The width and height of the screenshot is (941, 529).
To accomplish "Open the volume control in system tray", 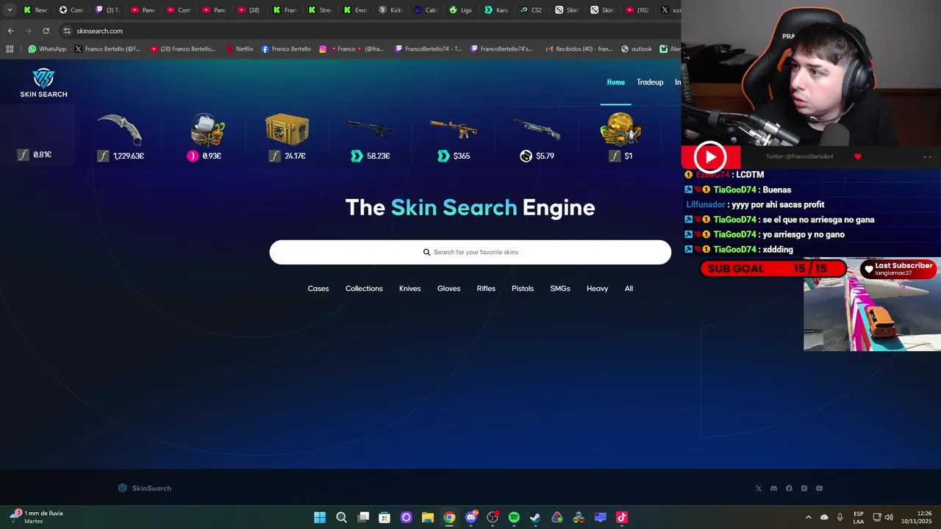I will pos(889,517).
